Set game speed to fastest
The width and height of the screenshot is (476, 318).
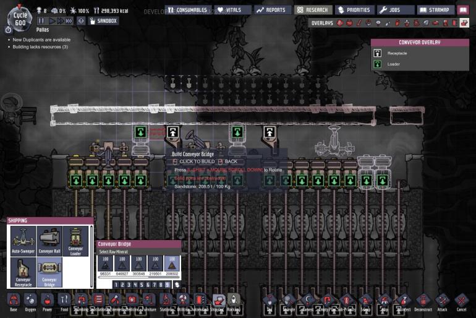[x=69, y=21]
